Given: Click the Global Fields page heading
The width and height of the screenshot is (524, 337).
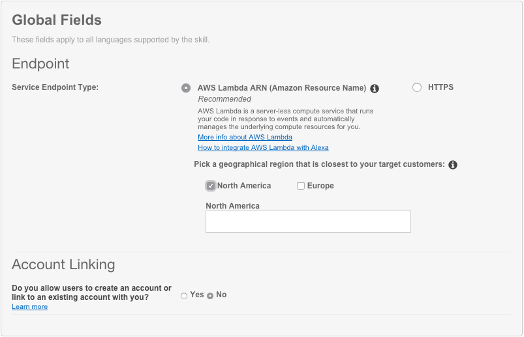Looking at the screenshot, I should [57, 20].
